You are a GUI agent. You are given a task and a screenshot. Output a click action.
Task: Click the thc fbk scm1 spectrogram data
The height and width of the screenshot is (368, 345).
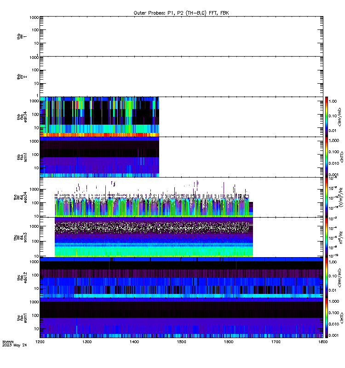click(181, 318)
